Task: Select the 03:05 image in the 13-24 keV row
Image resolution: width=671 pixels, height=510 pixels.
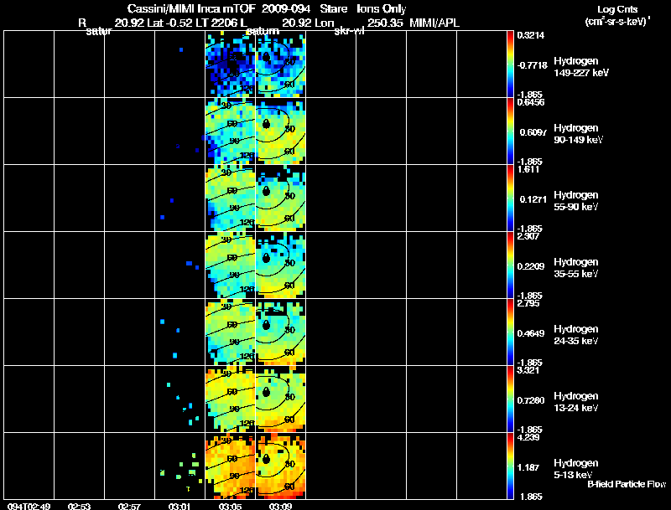Action: click(230, 399)
